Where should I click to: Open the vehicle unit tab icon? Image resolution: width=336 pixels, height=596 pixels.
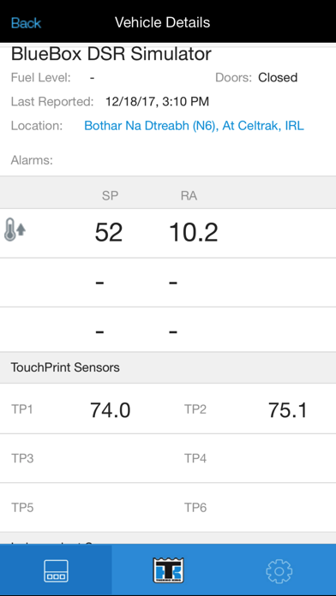click(x=56, y=571)
